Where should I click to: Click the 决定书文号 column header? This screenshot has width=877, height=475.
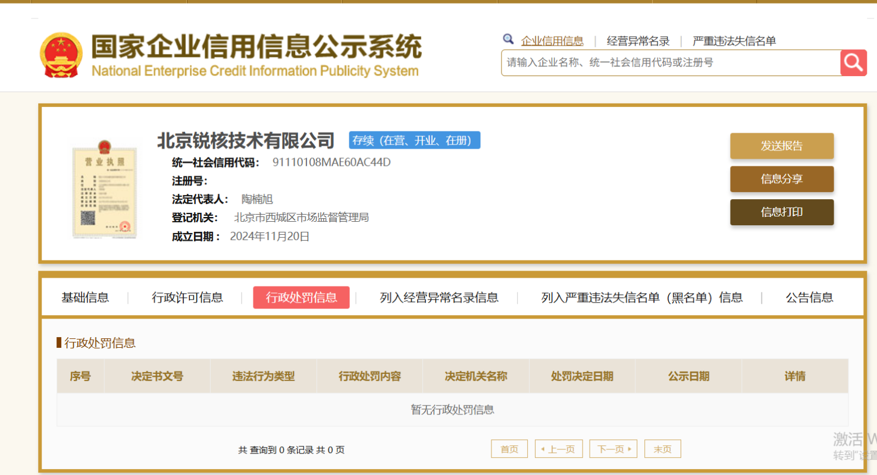click(x=157, y=376)
